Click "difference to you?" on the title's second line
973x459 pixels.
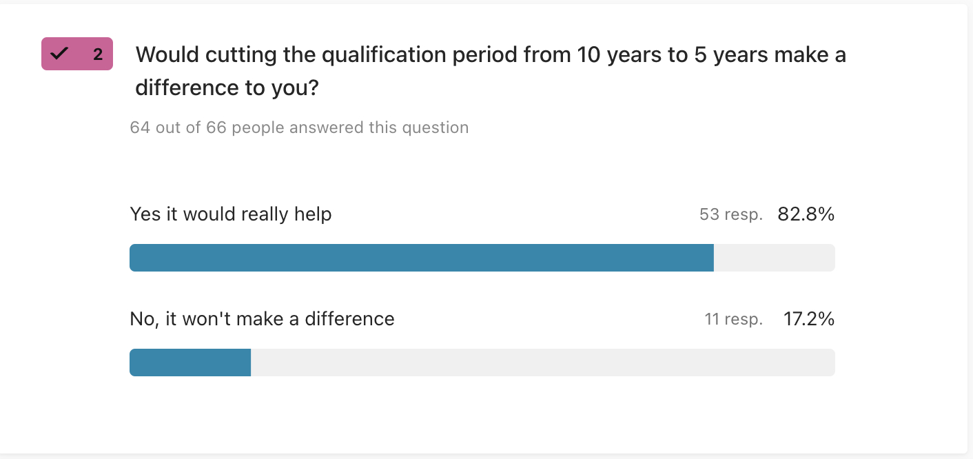click(x=227, y=88)
